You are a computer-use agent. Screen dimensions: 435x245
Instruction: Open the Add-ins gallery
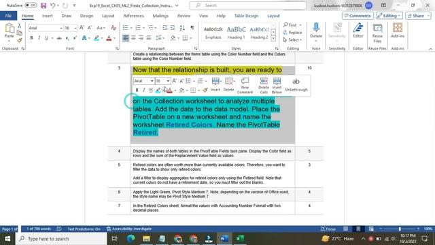tap(398, 31)
